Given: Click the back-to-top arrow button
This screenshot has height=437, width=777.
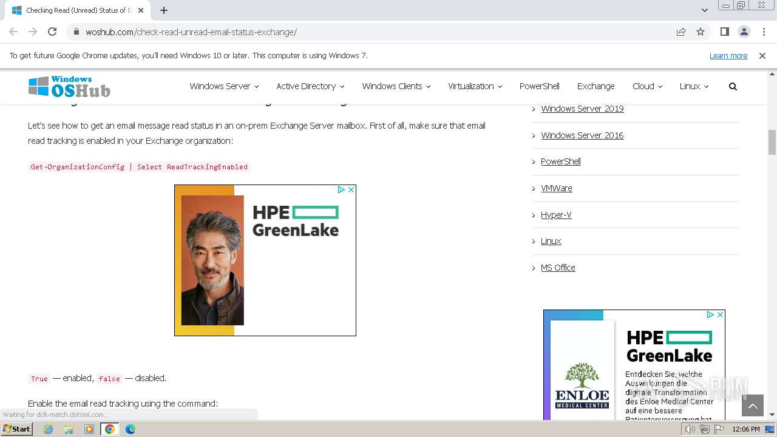Looking at the screenshot, I should point(753,405).
